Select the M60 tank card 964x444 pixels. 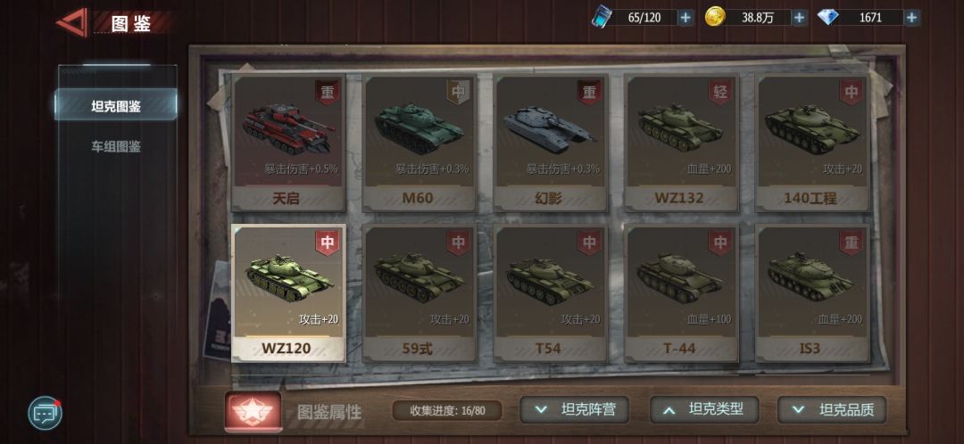coord(419,143)
